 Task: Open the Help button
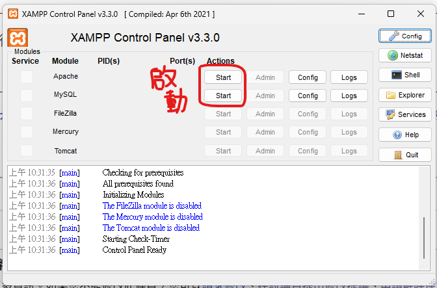pyautogui.click(x=405, y=135)
